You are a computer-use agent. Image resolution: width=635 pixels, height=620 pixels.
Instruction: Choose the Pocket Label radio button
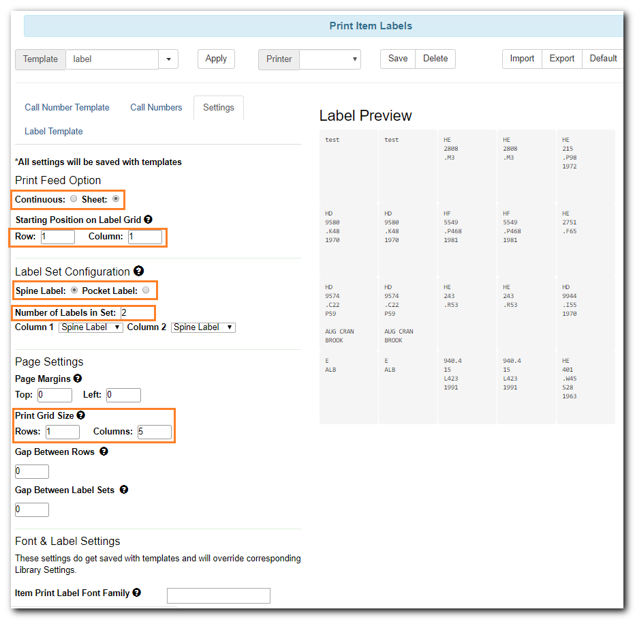(x=145, y=290)
